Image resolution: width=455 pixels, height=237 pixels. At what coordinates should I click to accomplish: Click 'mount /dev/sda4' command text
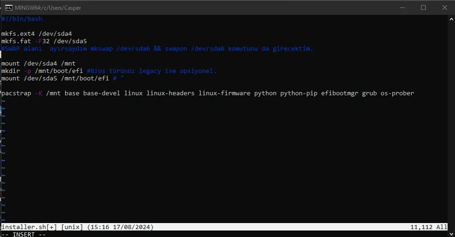click(29, 64)
